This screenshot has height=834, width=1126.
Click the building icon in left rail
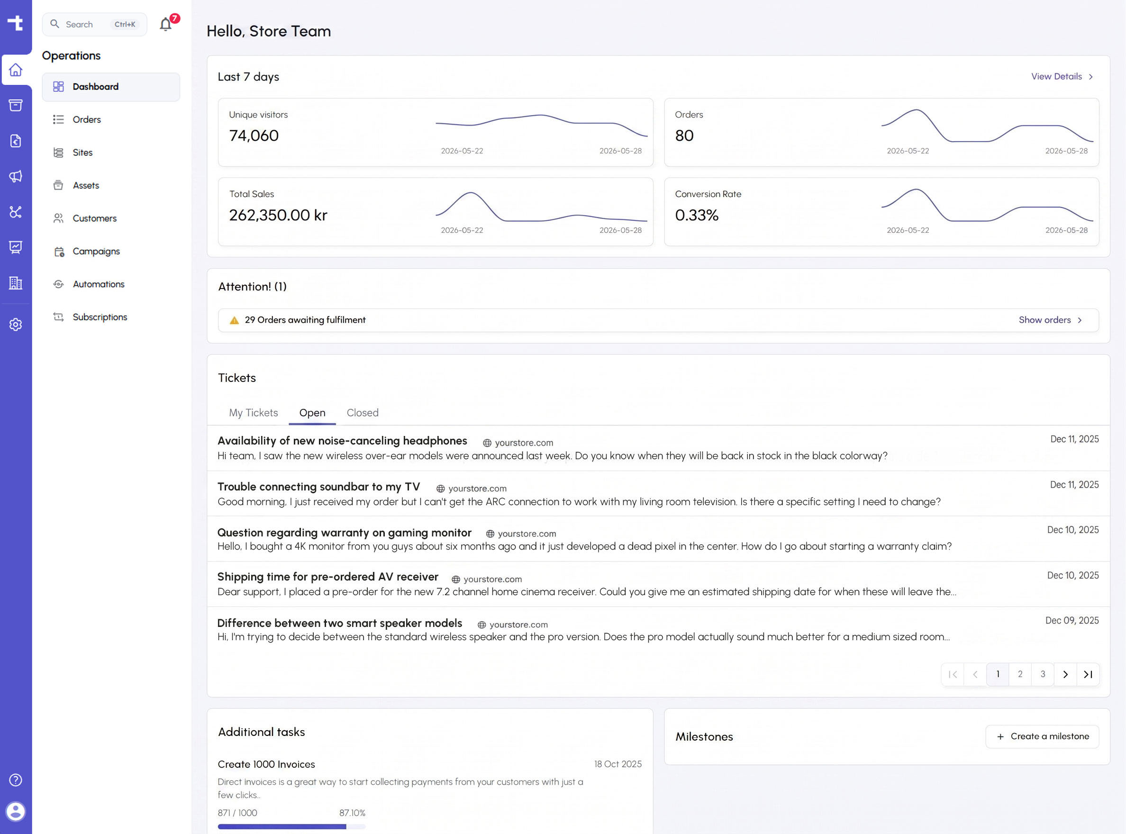16,283
